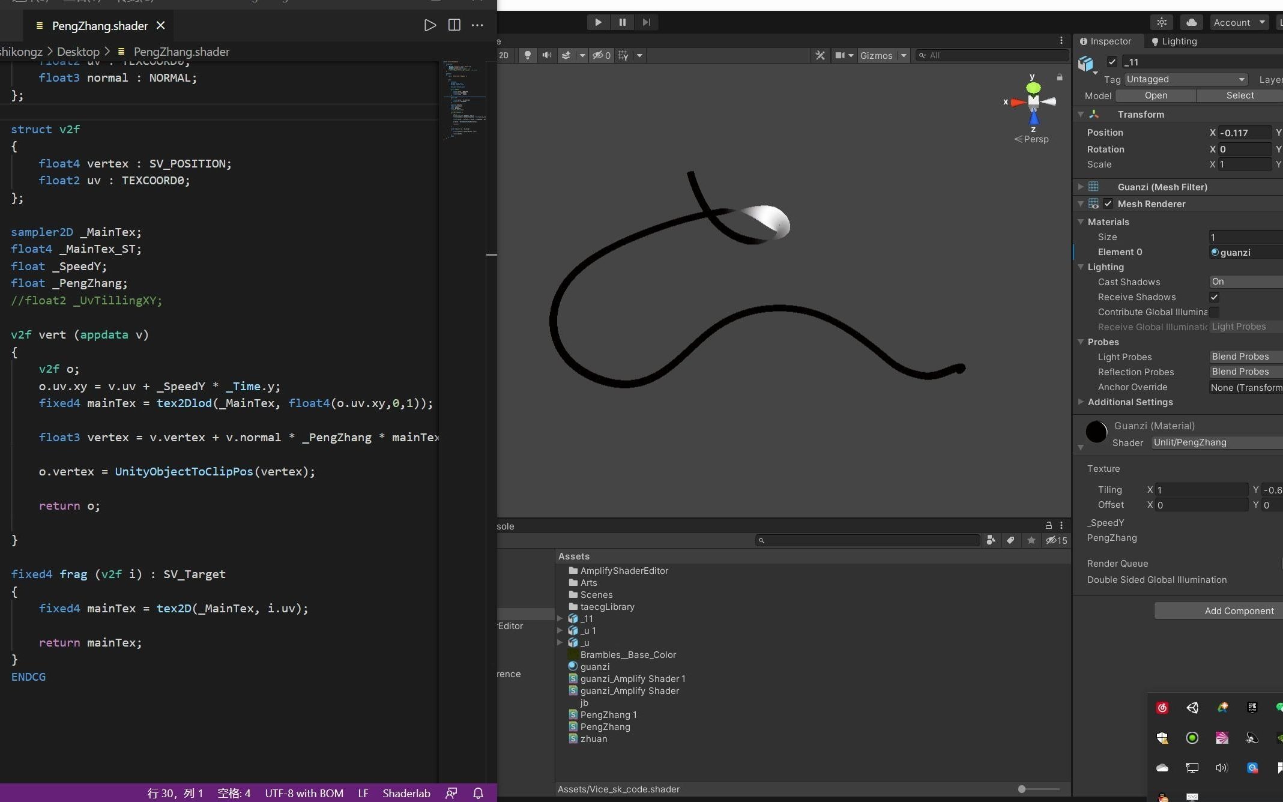The width and height of the screenshot is (1283, 802).
Task: Toggle scene audio speaker icon
Action: (x=546, y=55)
